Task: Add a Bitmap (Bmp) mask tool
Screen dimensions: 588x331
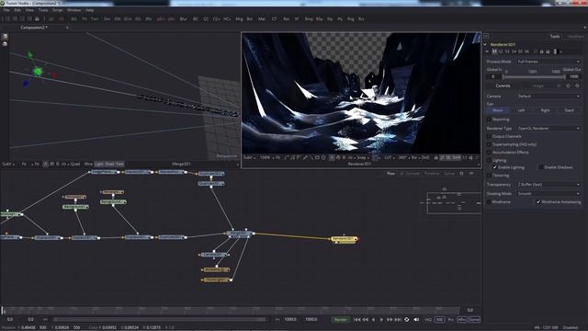Action: click(309, 18)
